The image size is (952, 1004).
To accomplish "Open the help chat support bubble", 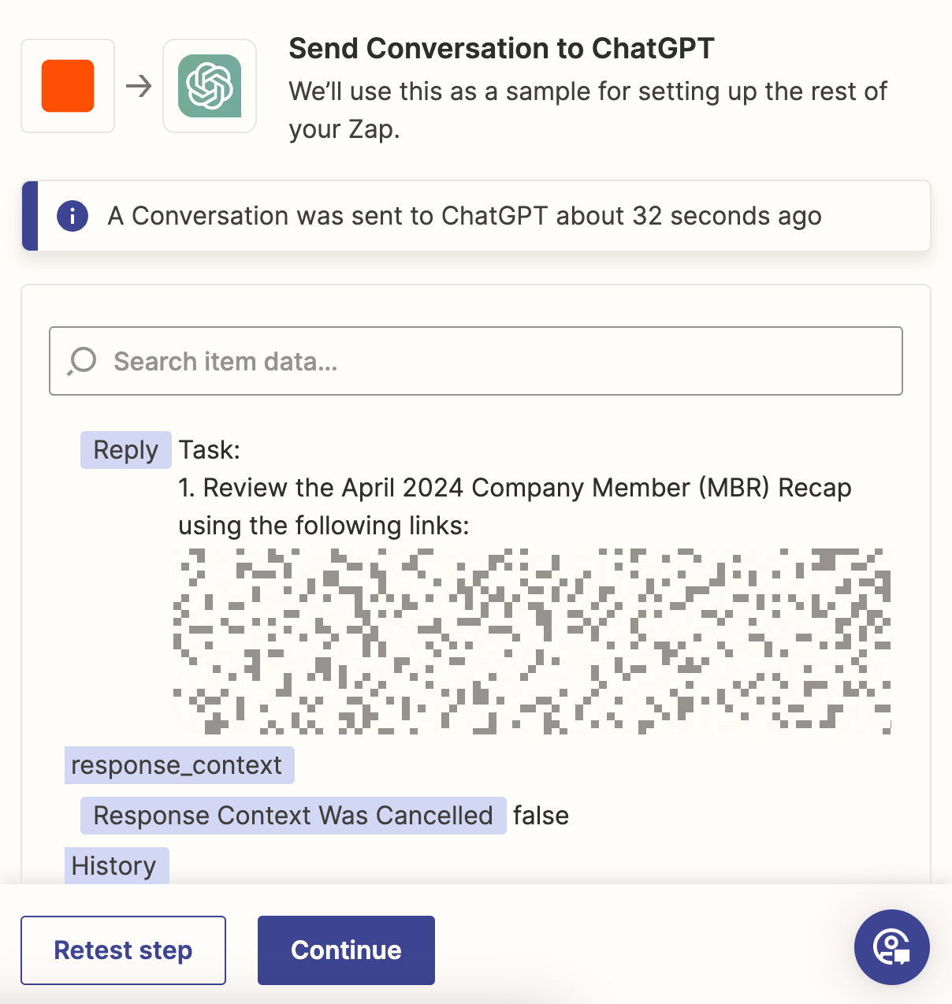I will (892, 947).
